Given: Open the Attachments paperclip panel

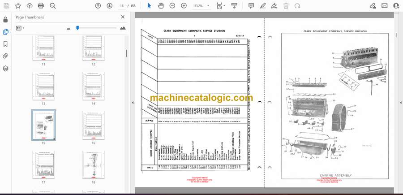Looking at the screenshot, I should click(5, 56).
